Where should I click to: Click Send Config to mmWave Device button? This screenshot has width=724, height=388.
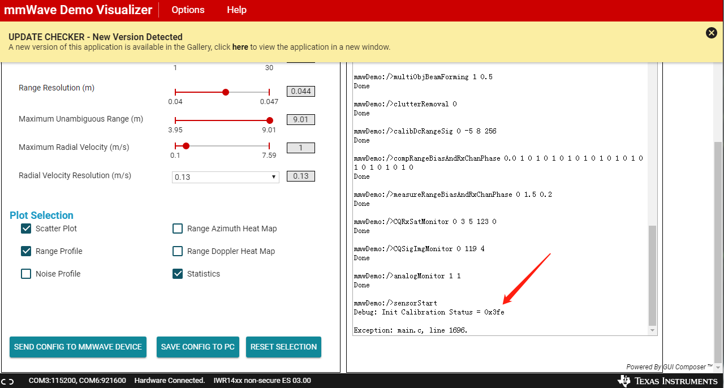click(x=78, y=347)
